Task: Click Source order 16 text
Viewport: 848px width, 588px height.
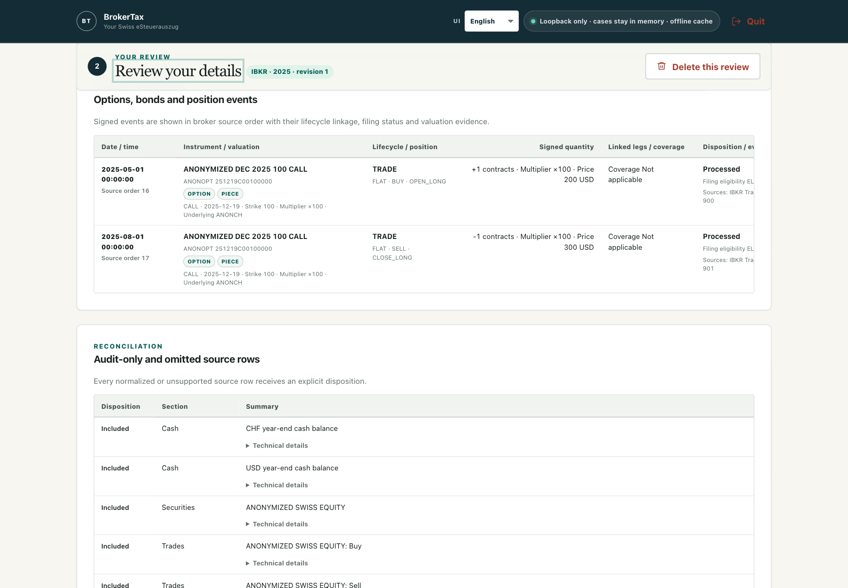Action: [125, 191]
